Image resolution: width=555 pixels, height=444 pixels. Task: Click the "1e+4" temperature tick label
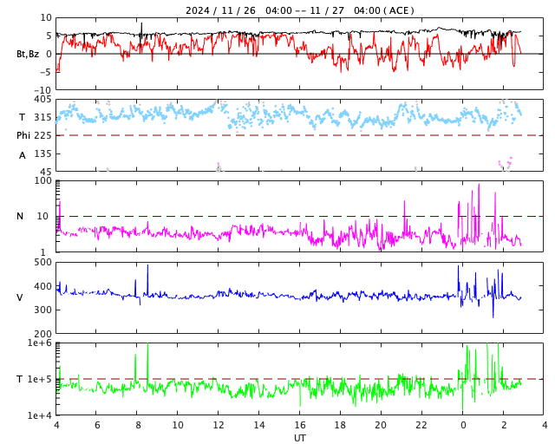(x=40, y=415)
